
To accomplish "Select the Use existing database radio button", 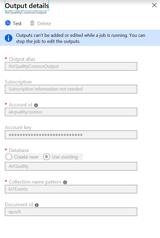I will [46, 157].
